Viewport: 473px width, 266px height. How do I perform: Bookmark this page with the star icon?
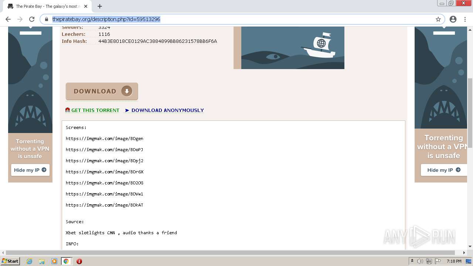(x=438, y=19)
